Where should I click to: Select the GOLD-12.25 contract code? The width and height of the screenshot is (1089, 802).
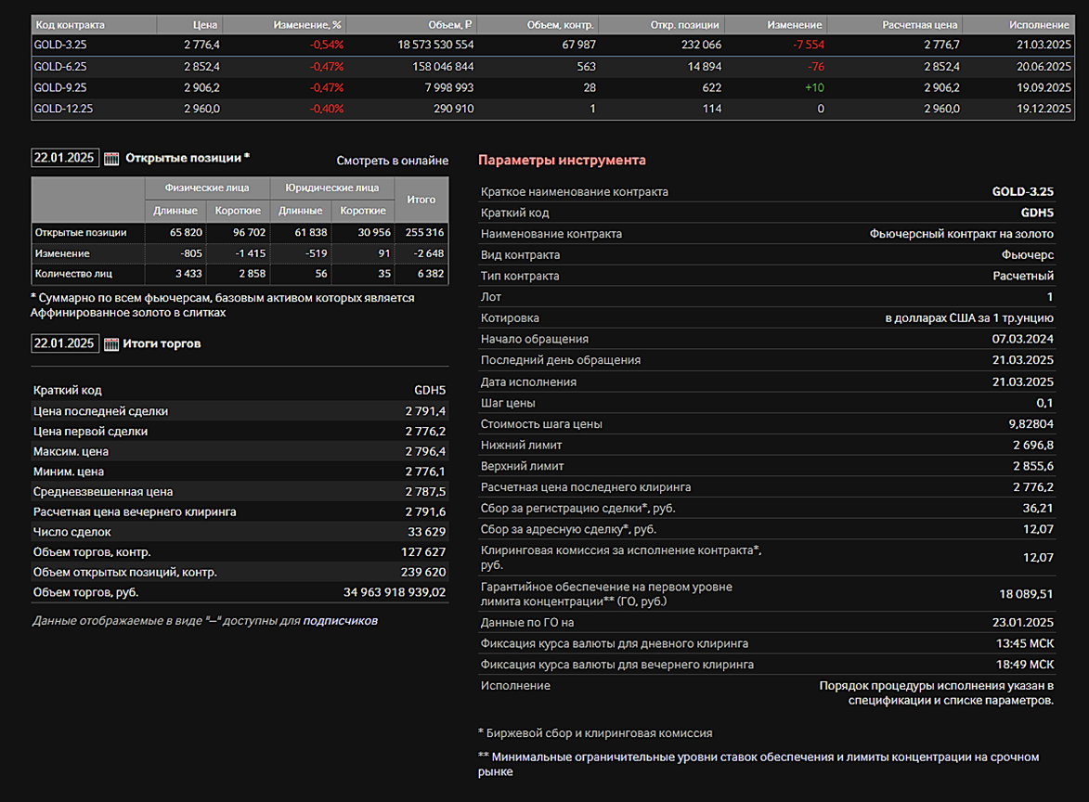tap(63, 109)
